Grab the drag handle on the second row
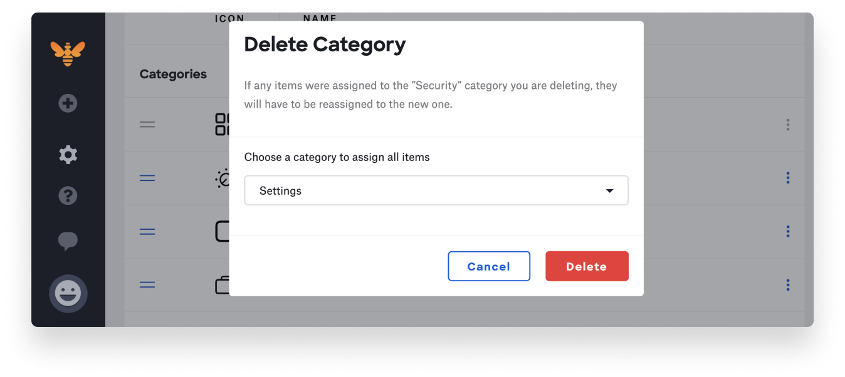Viewport: 845px width, 377px height. [147, 178]
